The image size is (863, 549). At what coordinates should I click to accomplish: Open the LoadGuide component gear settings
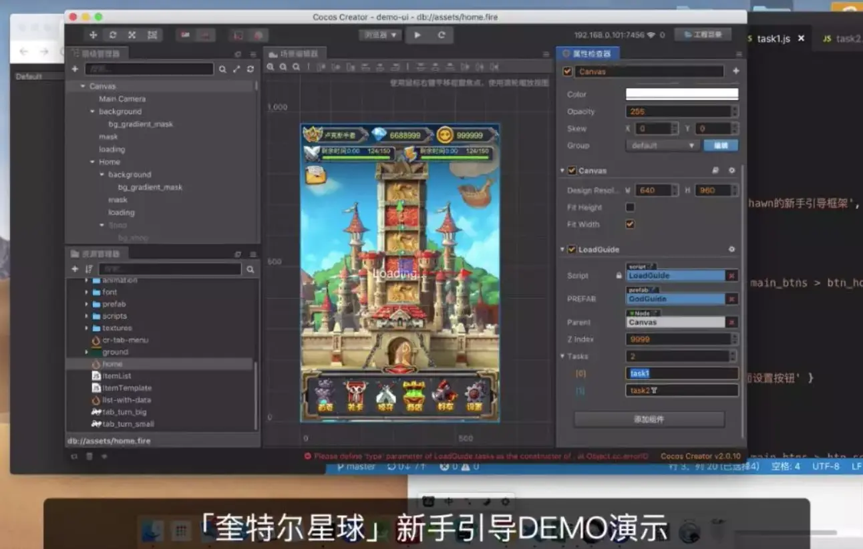731,250
